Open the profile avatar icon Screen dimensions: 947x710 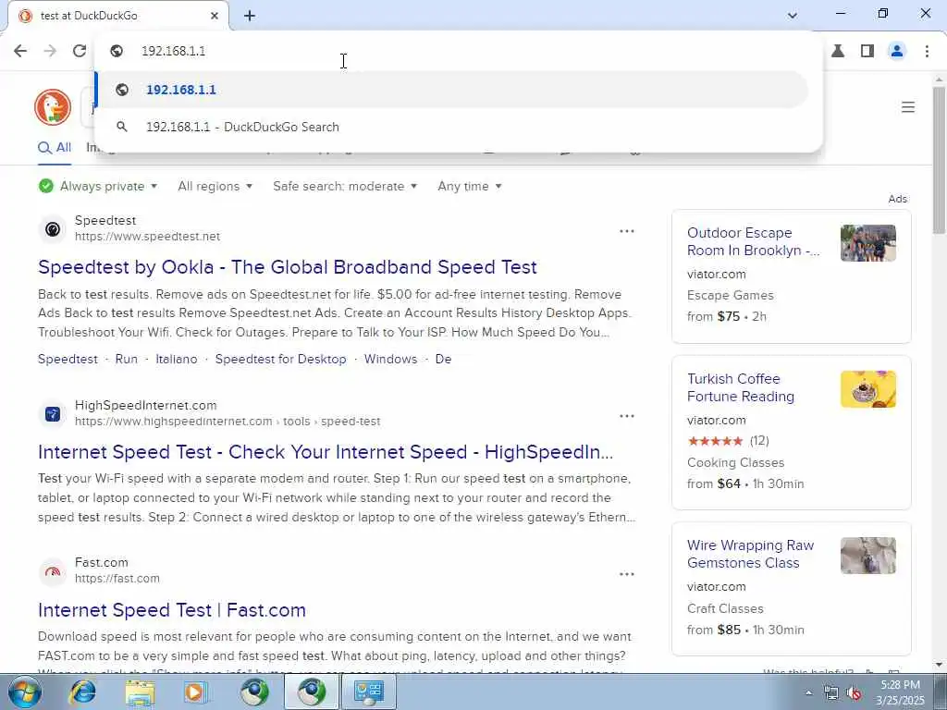[897, 51]
